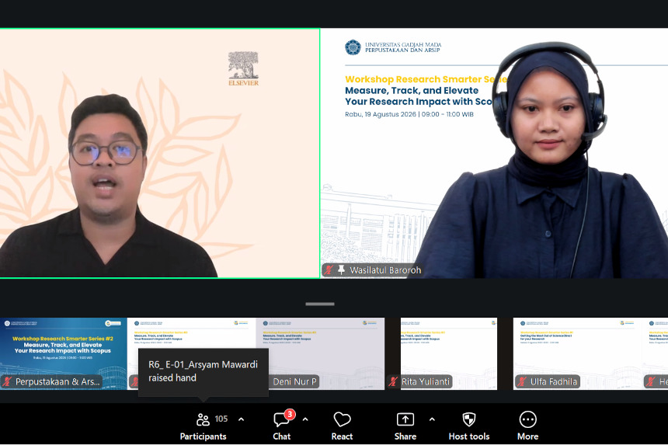Screen dimensions: 668x445
Task: Select the Ulfa Fadhila participant thumbnail
Action: point(578,353)
